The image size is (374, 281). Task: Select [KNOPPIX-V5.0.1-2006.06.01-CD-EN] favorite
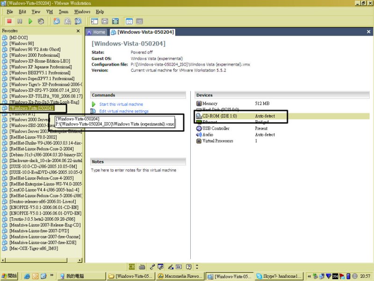44,207
